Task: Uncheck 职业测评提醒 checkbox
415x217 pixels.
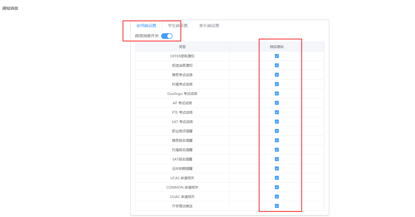Action: (x=277, y=131)
